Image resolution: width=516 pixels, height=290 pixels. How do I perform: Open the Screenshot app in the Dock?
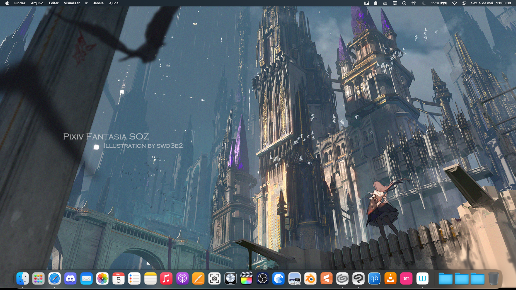(x=214, y=279)
